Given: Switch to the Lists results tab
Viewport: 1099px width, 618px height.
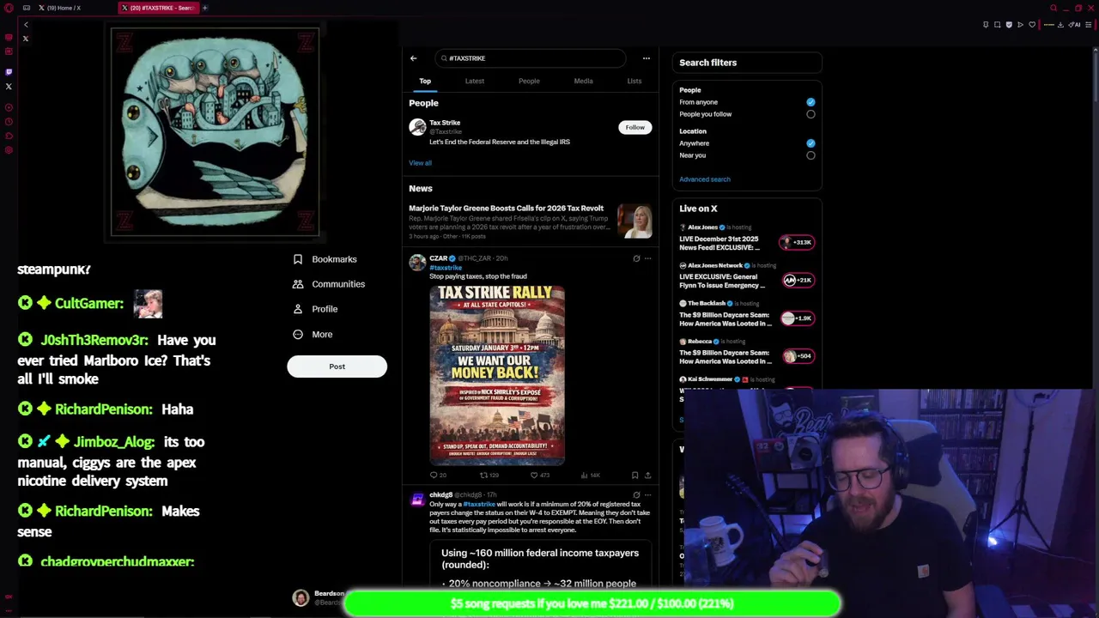Looking at the screenshot, I should (635, 81).
